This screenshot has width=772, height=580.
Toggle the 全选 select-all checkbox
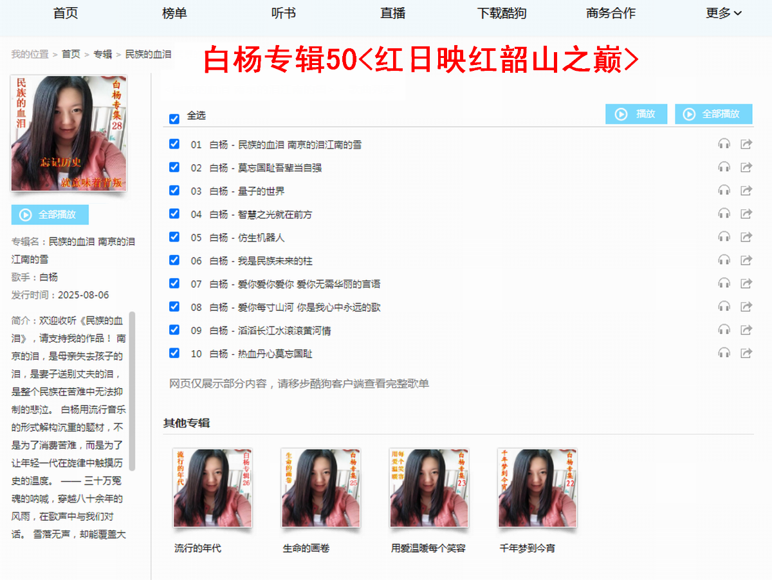(x=174, y=118)
